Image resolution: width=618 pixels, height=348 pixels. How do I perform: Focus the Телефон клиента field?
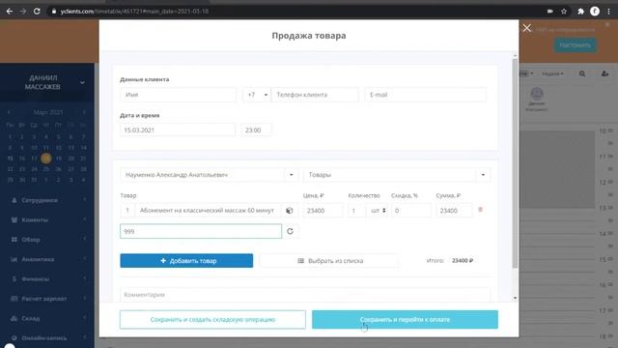[x=315, y=95]
